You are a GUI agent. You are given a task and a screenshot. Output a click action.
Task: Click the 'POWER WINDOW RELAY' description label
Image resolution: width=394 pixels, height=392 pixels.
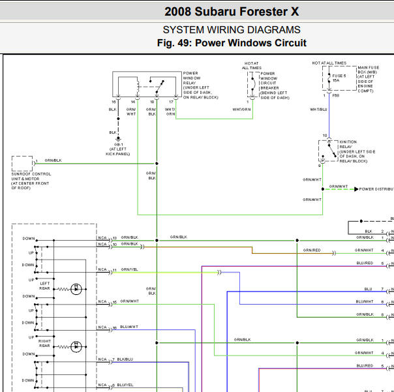click(200, 85)
